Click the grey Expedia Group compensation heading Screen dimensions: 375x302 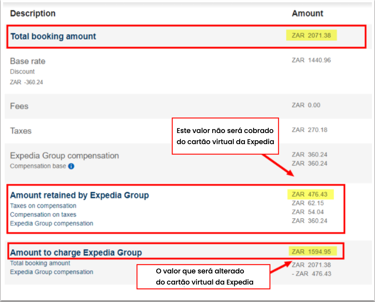(64, 155)
